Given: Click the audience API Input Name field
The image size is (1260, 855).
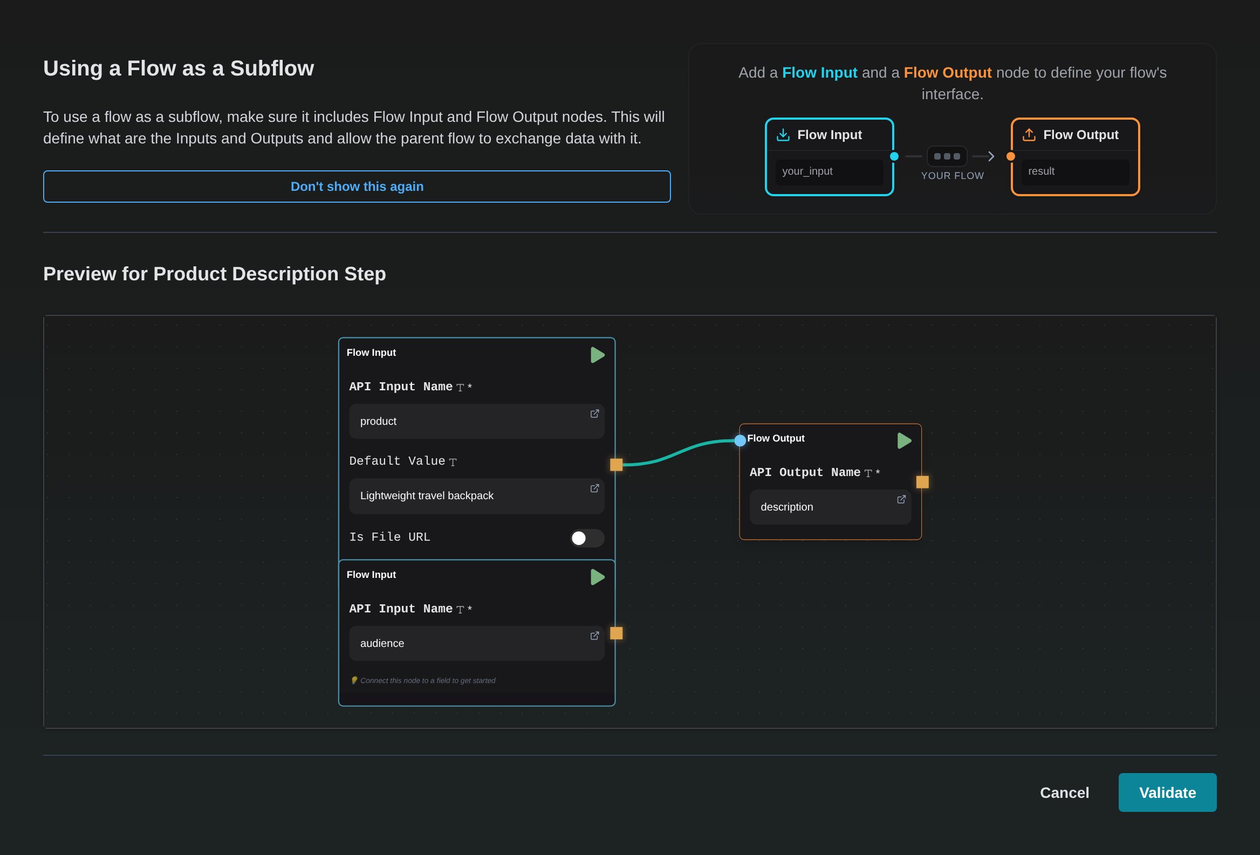Looking at the screenshot, I should pos(477,644).
